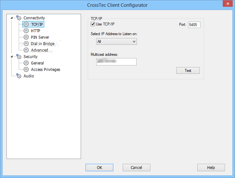Viewport: 235px width, 178px height.
Task: Confirm with the OK button
Action: point(99,168)
